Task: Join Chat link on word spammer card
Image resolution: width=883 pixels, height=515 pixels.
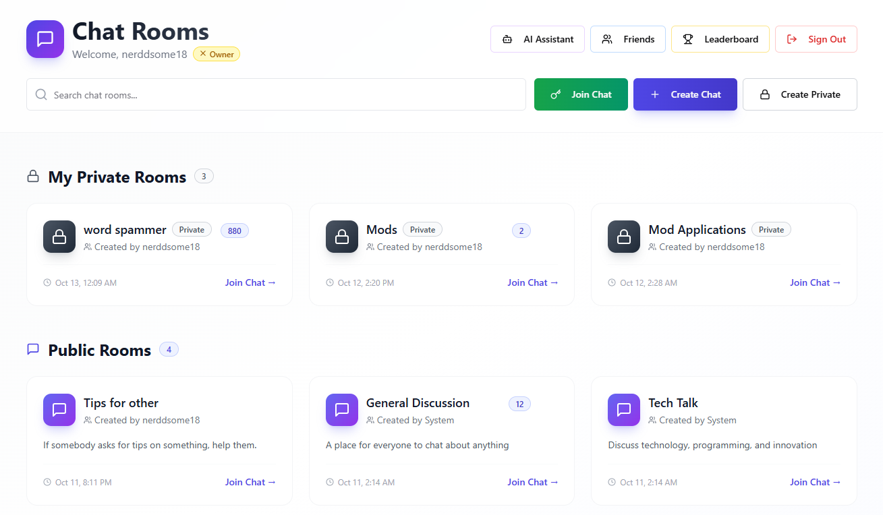Action: point(250,282)
